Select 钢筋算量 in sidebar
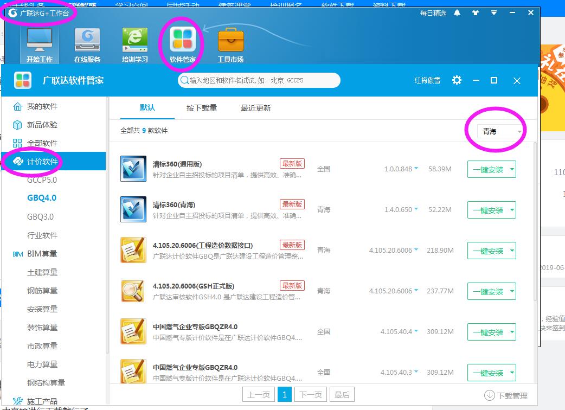 click(42, 291)
